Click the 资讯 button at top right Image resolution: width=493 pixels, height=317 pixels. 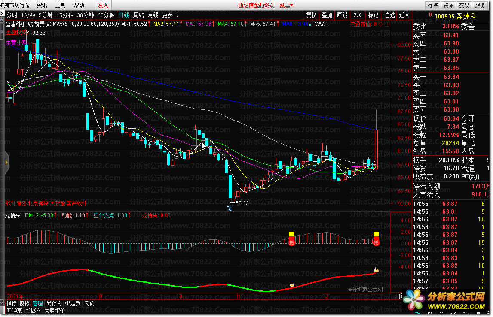(x=448, y=5)
